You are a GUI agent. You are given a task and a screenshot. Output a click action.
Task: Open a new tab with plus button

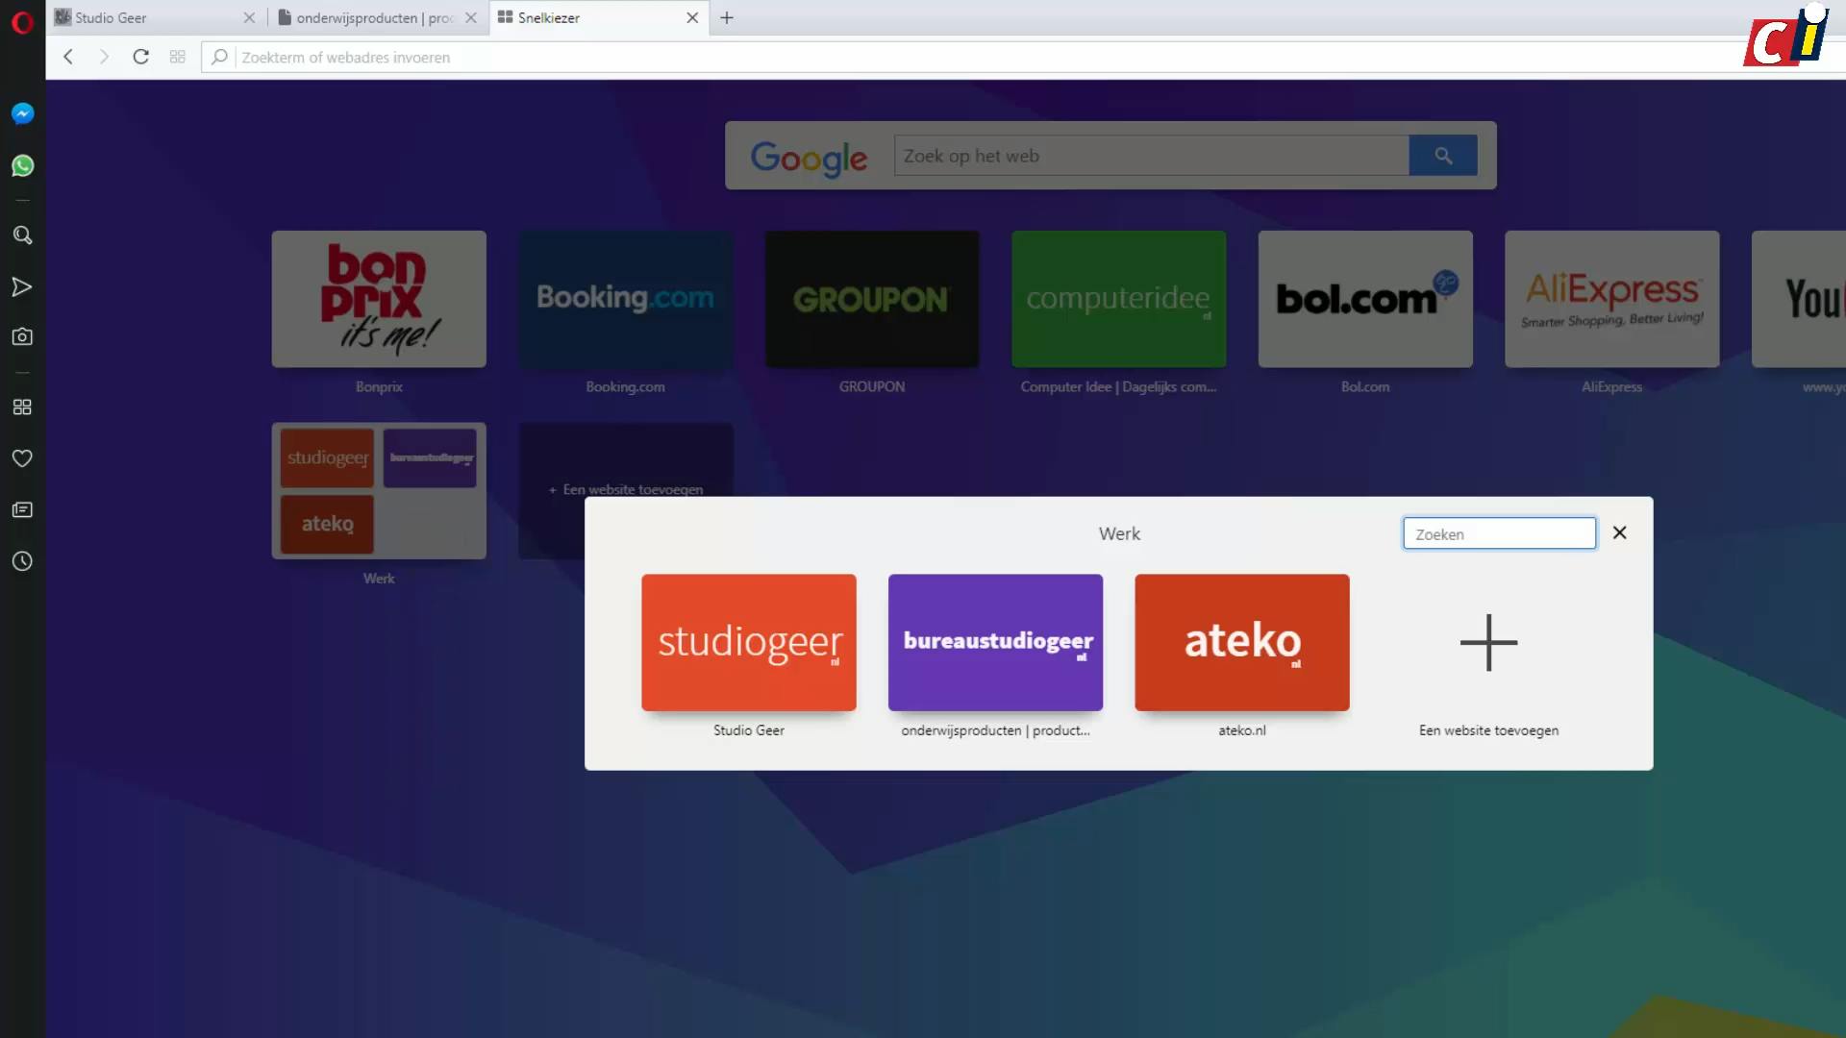pyautogui.click(x=727, y=17)
